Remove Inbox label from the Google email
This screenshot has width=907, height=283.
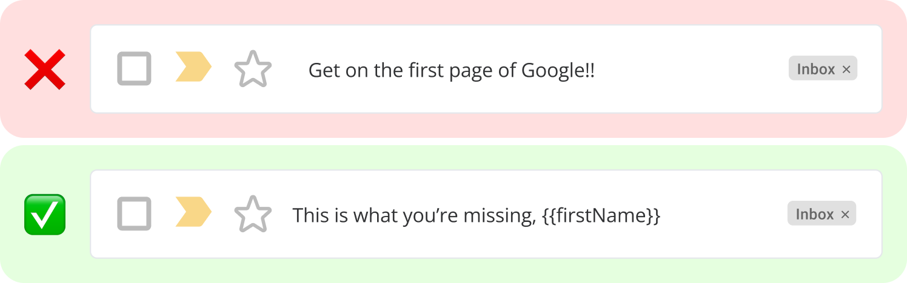(846, 70)
